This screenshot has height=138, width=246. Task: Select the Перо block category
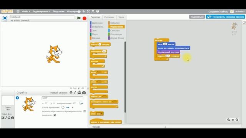95,34
